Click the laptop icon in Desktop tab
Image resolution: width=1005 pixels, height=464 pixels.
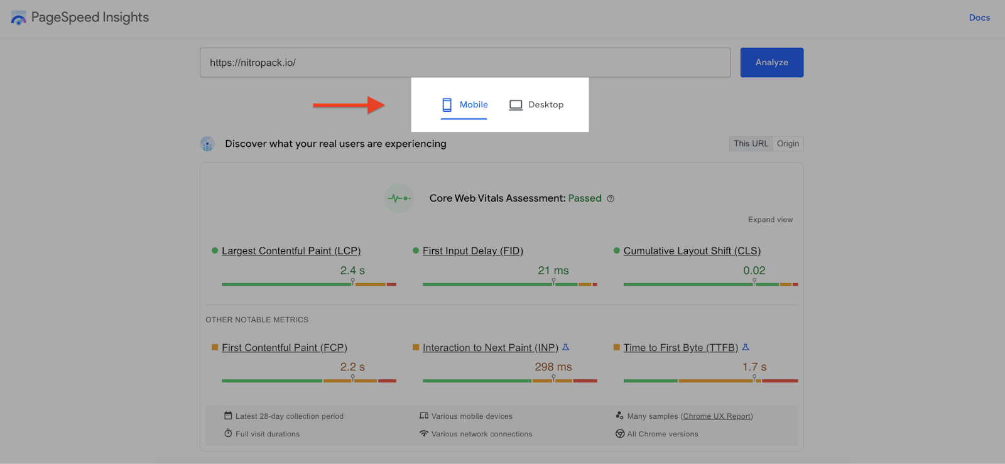point(516,105)
